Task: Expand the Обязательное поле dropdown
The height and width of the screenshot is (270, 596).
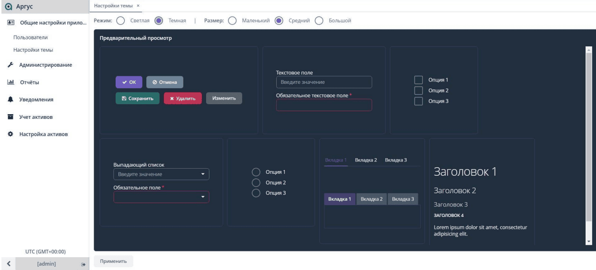Action: pyautogui.click(x=161, y=197)
